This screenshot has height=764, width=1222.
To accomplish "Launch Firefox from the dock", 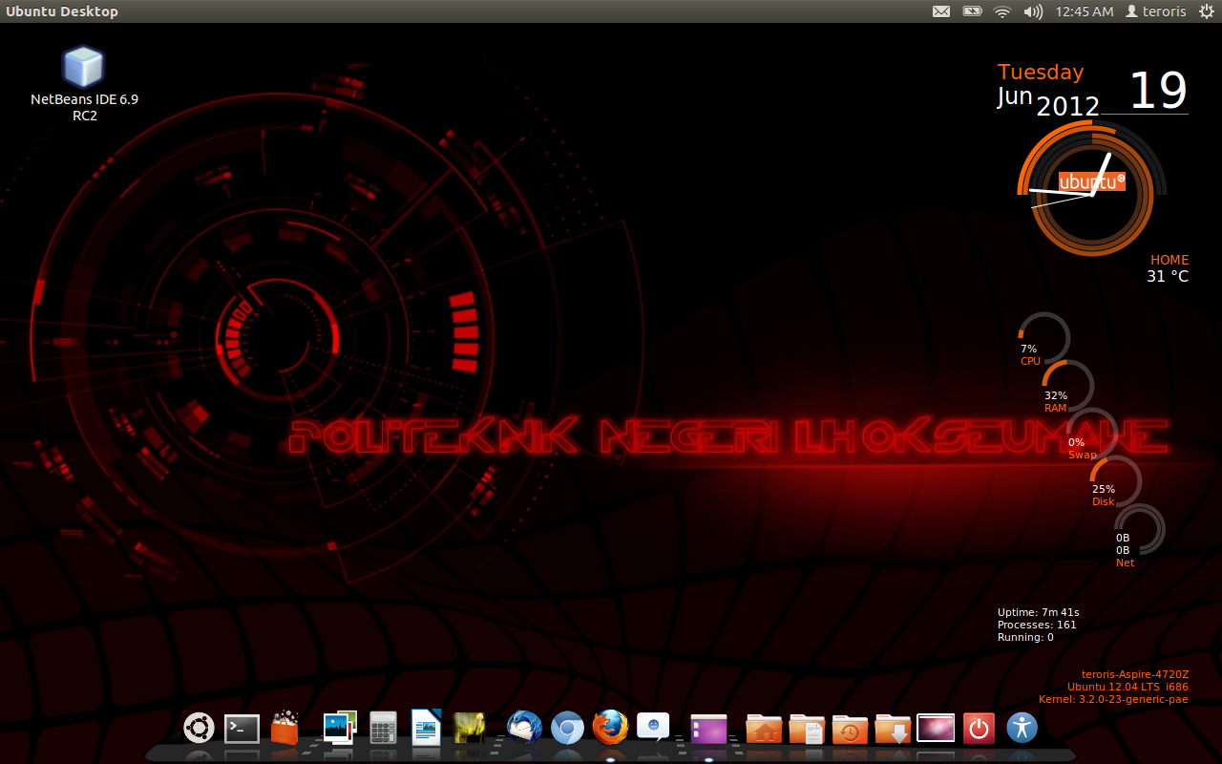I will click(x=609, y=728).
